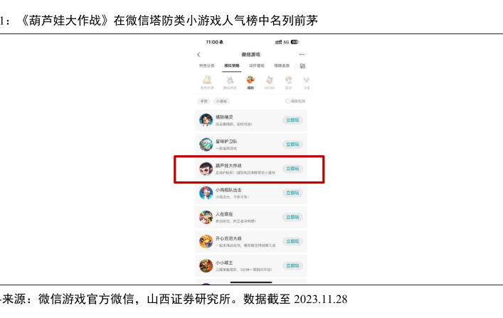Enable the 小游戏 filter chip
503x318 pixels.
click(221, 101)
